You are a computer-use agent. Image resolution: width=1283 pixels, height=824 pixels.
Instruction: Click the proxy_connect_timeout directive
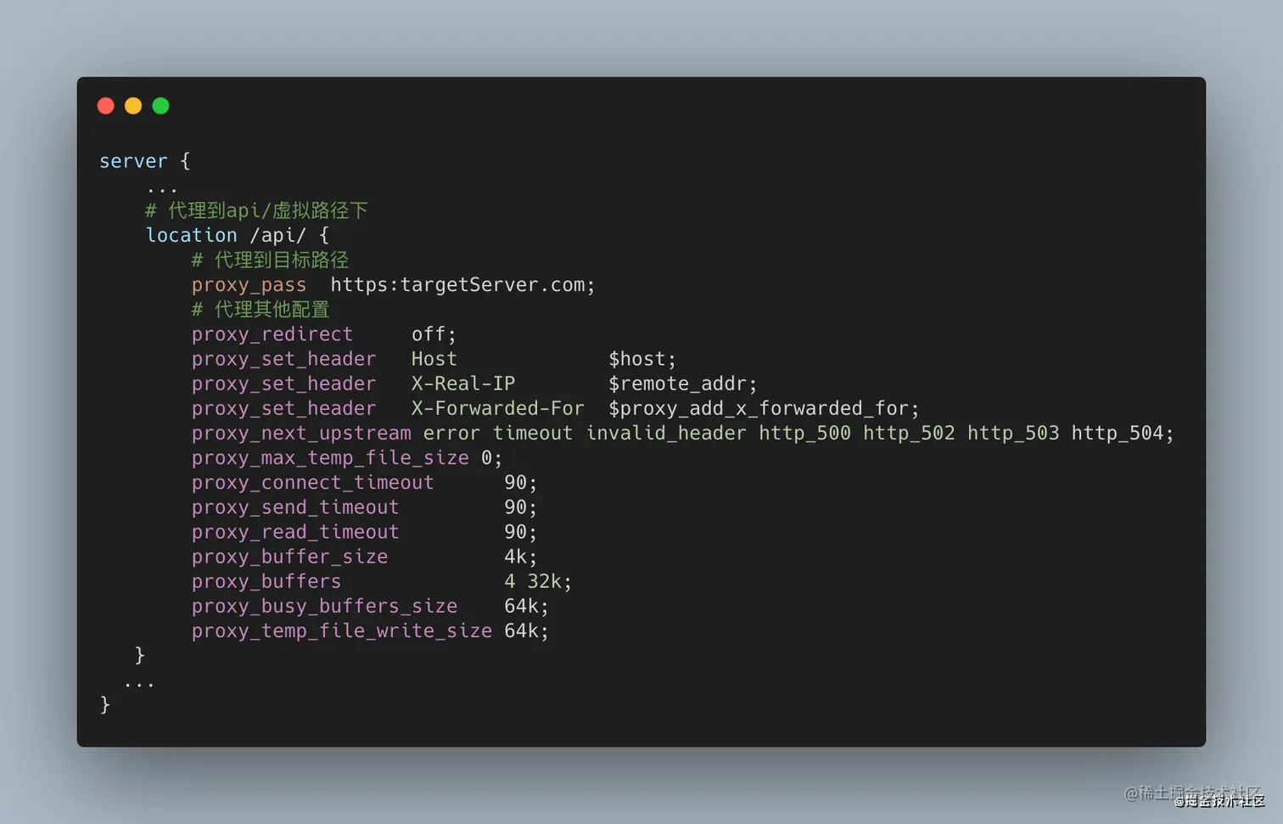coord(312,483)
